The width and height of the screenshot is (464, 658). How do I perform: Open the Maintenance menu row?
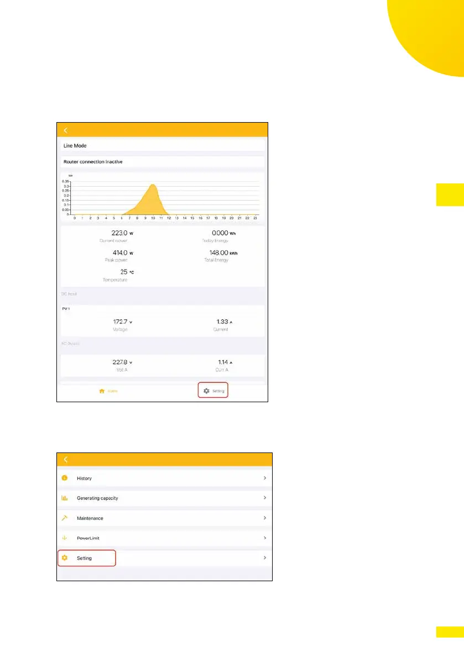[164, 518]
